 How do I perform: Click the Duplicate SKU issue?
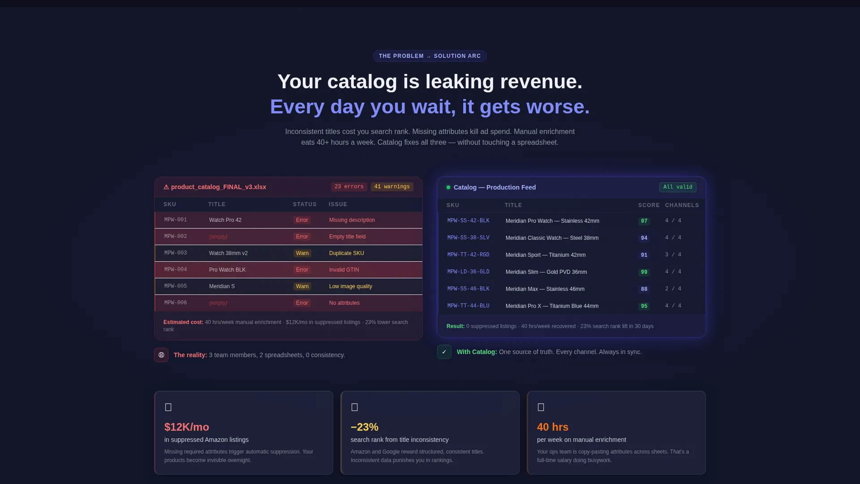pyautogui.click(x=347, y=253)
